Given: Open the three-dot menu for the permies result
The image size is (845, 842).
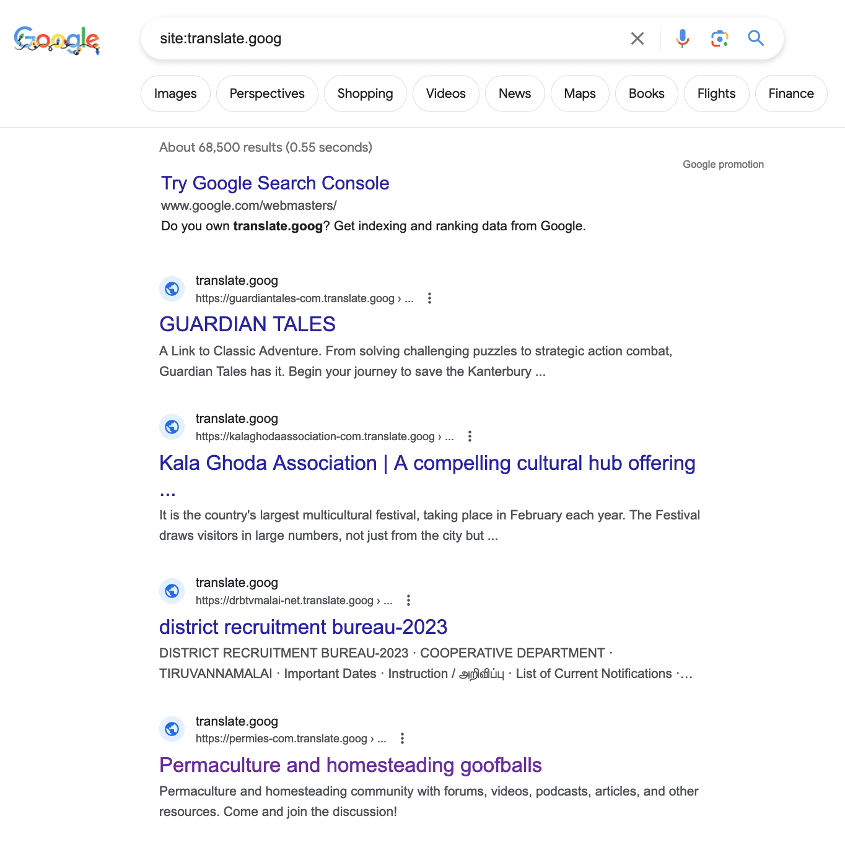Looking at the screenshot, I should pos(402,739).
